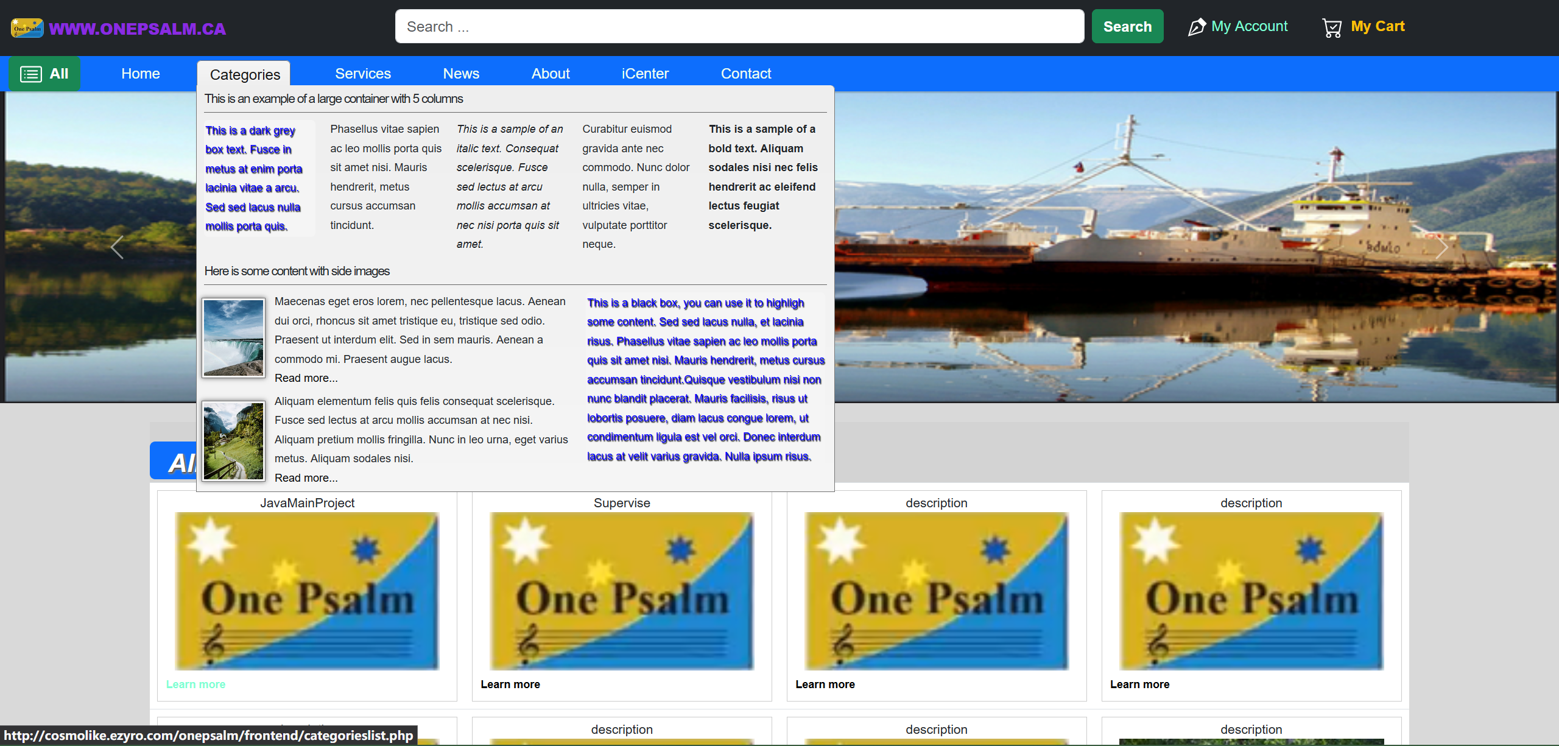The width and height of the screenshot is (1559, 746).
Task: Open the Supervise product image
Action: point(622,591)
